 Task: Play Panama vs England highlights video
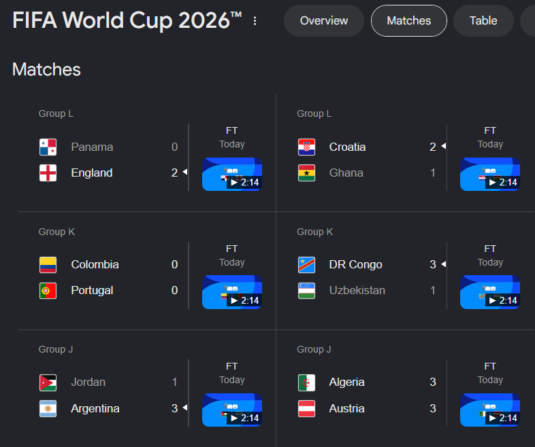tap(232, 174)
